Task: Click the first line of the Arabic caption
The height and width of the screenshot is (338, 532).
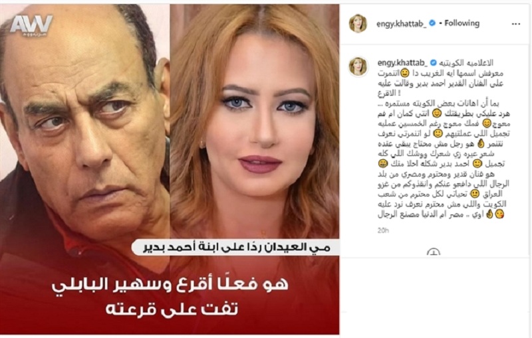Action: 466,63
